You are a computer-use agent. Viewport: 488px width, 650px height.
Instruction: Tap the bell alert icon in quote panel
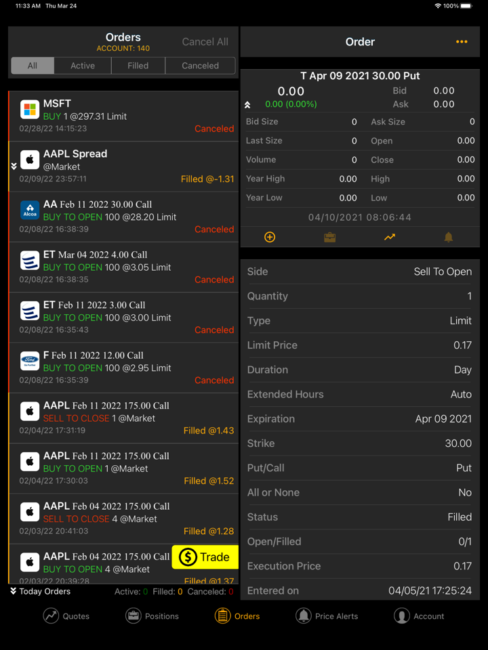tap(449, 237)
